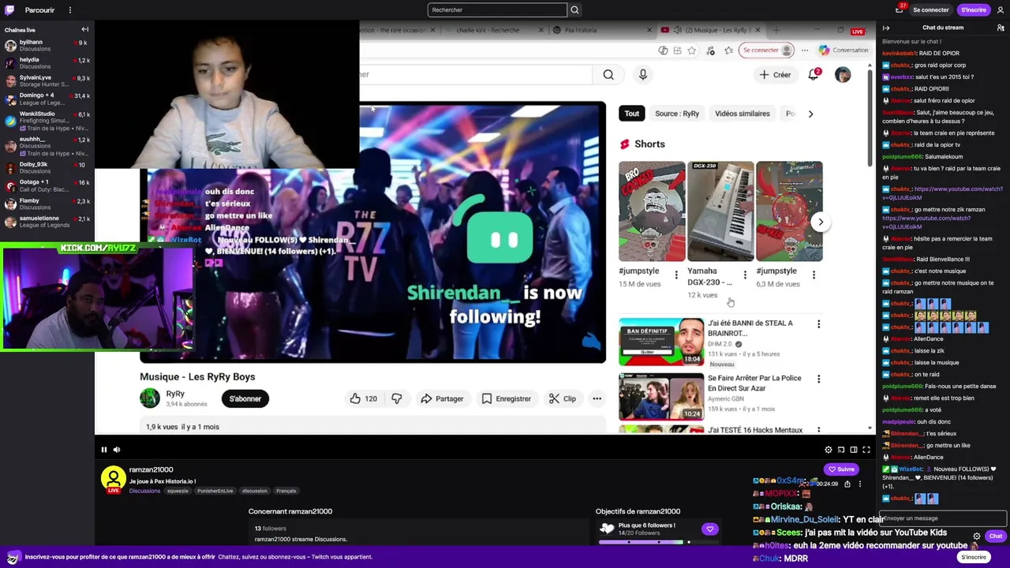Click the YouTube microphone voice search
The image size is (1010, 568).
click(643, 74)
